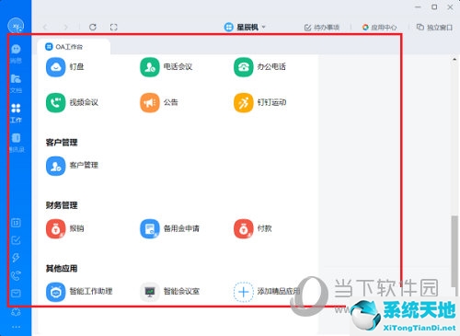Open the calendar icon in sidebar

coord(16,223)
